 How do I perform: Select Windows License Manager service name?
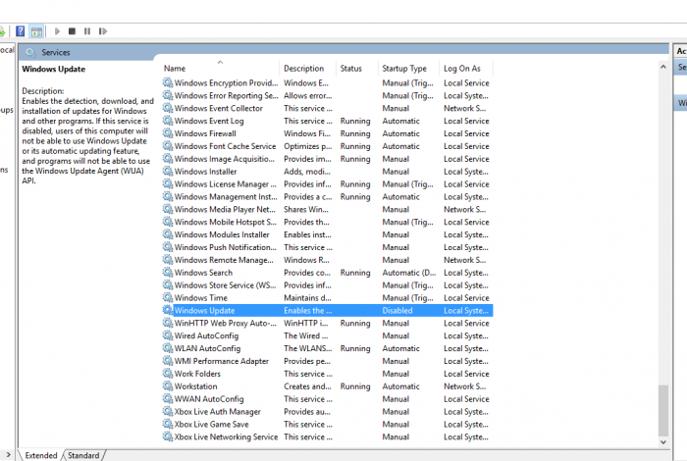(x=225, y=183)
